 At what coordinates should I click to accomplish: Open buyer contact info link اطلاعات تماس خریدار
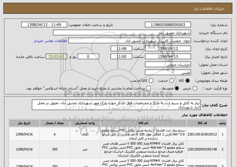point(51,41)
